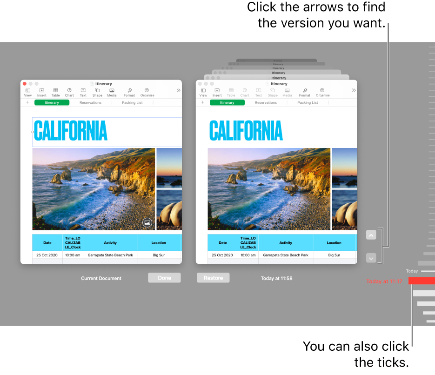The image size is (435, 375).
Task: Select Packing List tab in version window
Action: (x=308, y=103)
